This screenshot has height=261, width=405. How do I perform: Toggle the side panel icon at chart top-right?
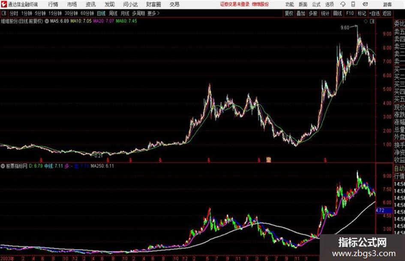pyautogui.click(x=372, y=21)
